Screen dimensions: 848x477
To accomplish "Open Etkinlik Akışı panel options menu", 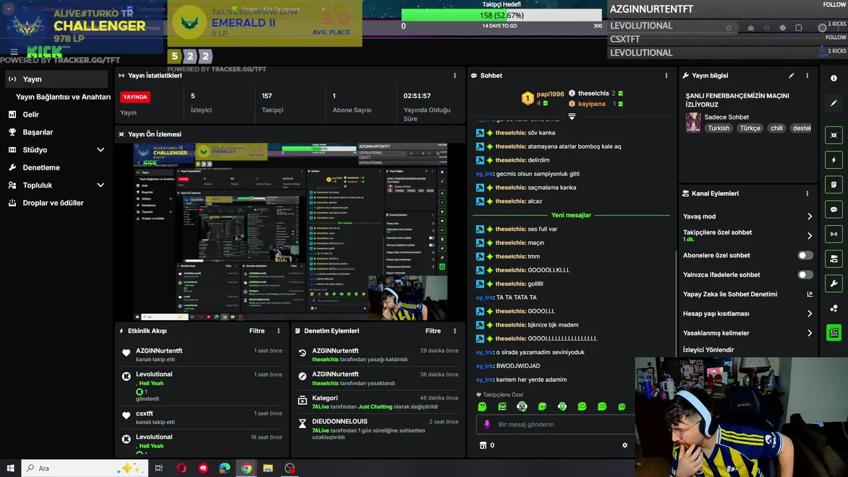I will point(278,331).
